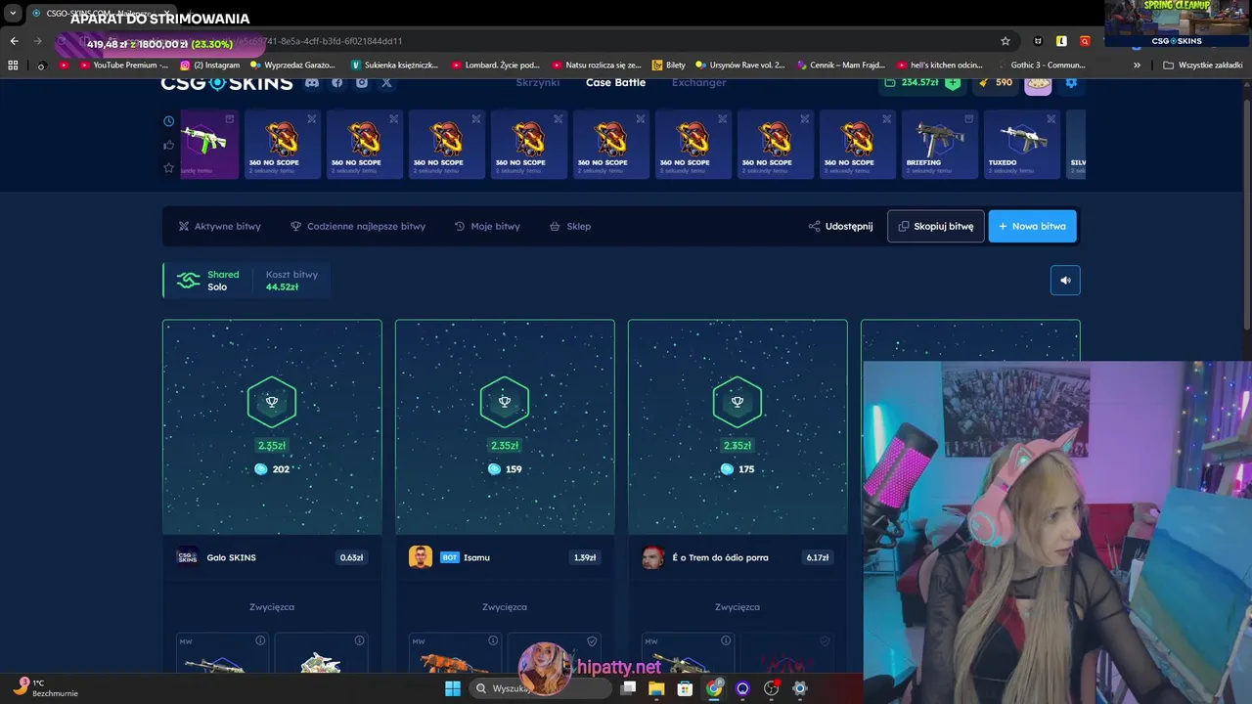Open the Case Battle menu item
The width and height of the screenshot is (1252, 704).
(615, 83)
